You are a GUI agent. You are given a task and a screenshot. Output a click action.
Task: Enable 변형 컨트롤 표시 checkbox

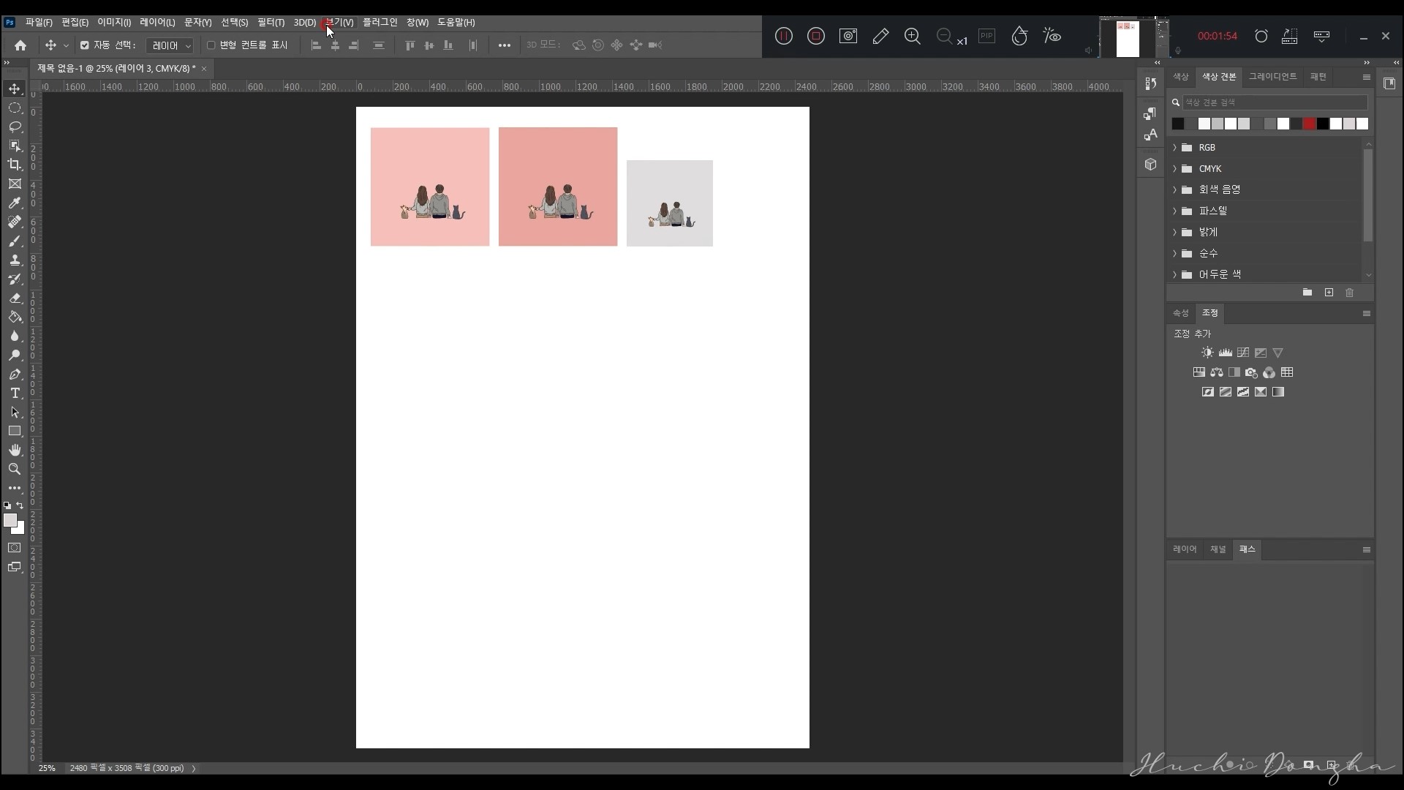tap(211, 45)
